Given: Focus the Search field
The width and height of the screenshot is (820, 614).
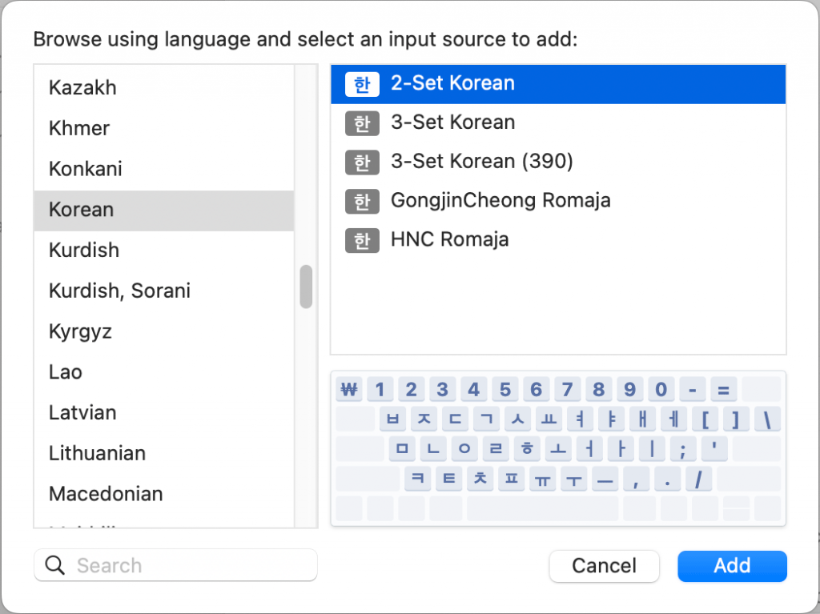Looking at the screenshot, I should 175,565.
